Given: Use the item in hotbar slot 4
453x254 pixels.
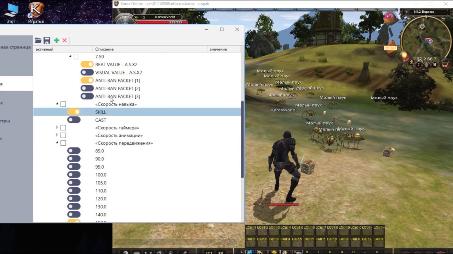Looking at the screenshot, I should (x=286, y=252).
